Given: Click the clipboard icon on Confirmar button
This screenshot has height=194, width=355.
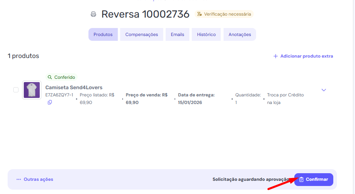Looking at the screenshot, I should (302, 180).
